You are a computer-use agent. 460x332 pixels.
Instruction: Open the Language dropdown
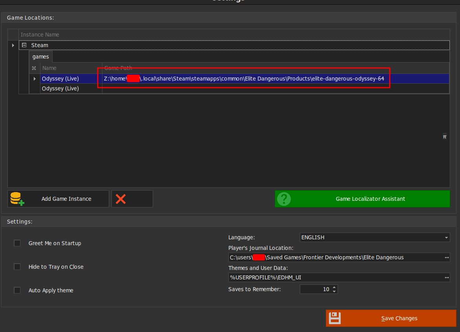(x=446, y=237)
